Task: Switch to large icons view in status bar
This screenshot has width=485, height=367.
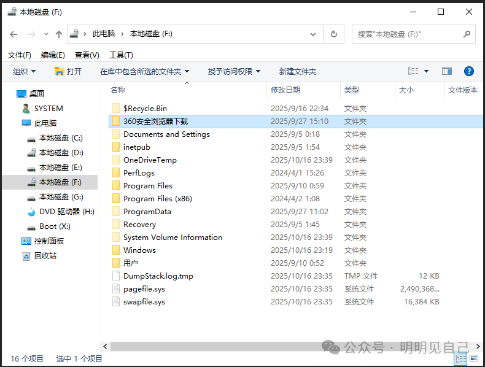Action: [x=475, y=358]
